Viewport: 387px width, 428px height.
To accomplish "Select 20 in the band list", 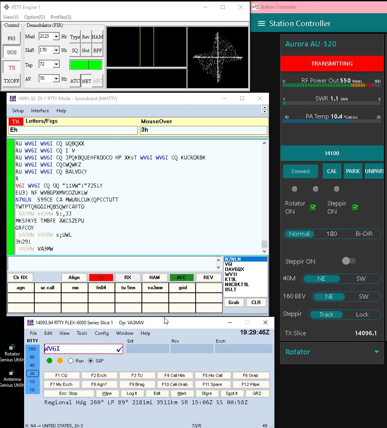I will [x=32, y=373].
